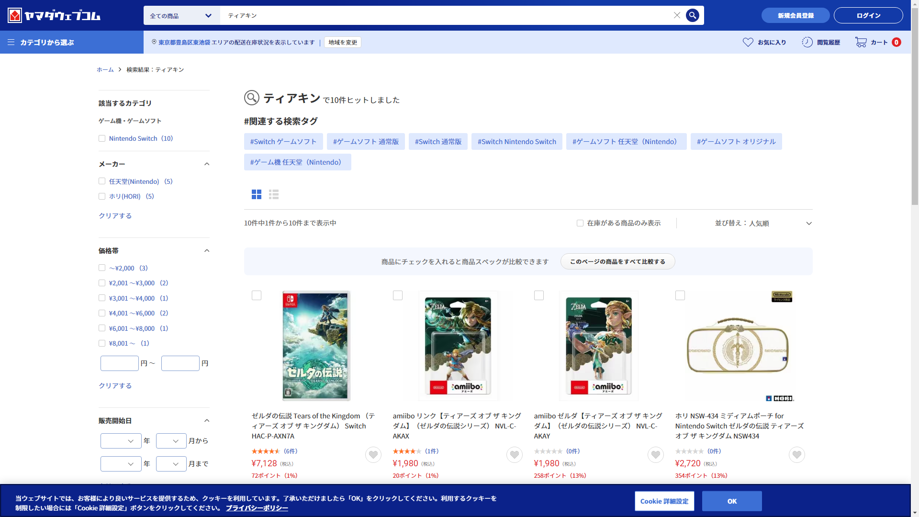Favorite the Zelda Tears of Kingdom game
The height and width of the screenshot is (517, 919).
point(373,455)
